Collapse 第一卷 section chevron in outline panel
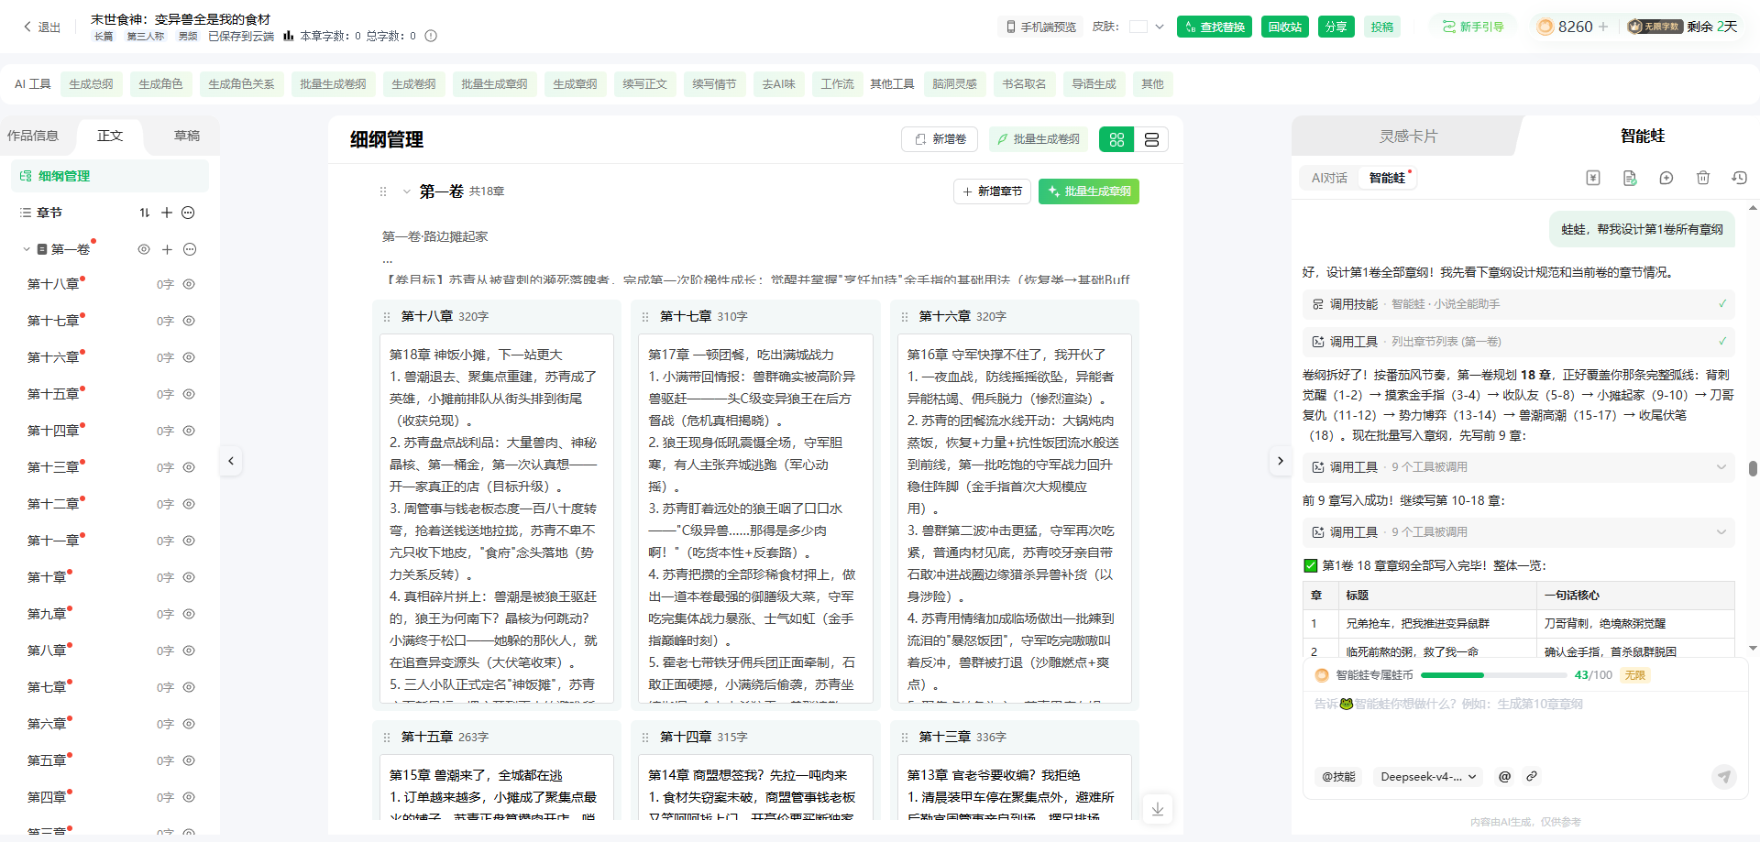 click(x=407, y=191)
